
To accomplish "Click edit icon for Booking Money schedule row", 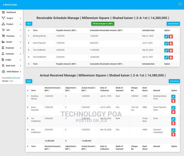I will 166,36.
